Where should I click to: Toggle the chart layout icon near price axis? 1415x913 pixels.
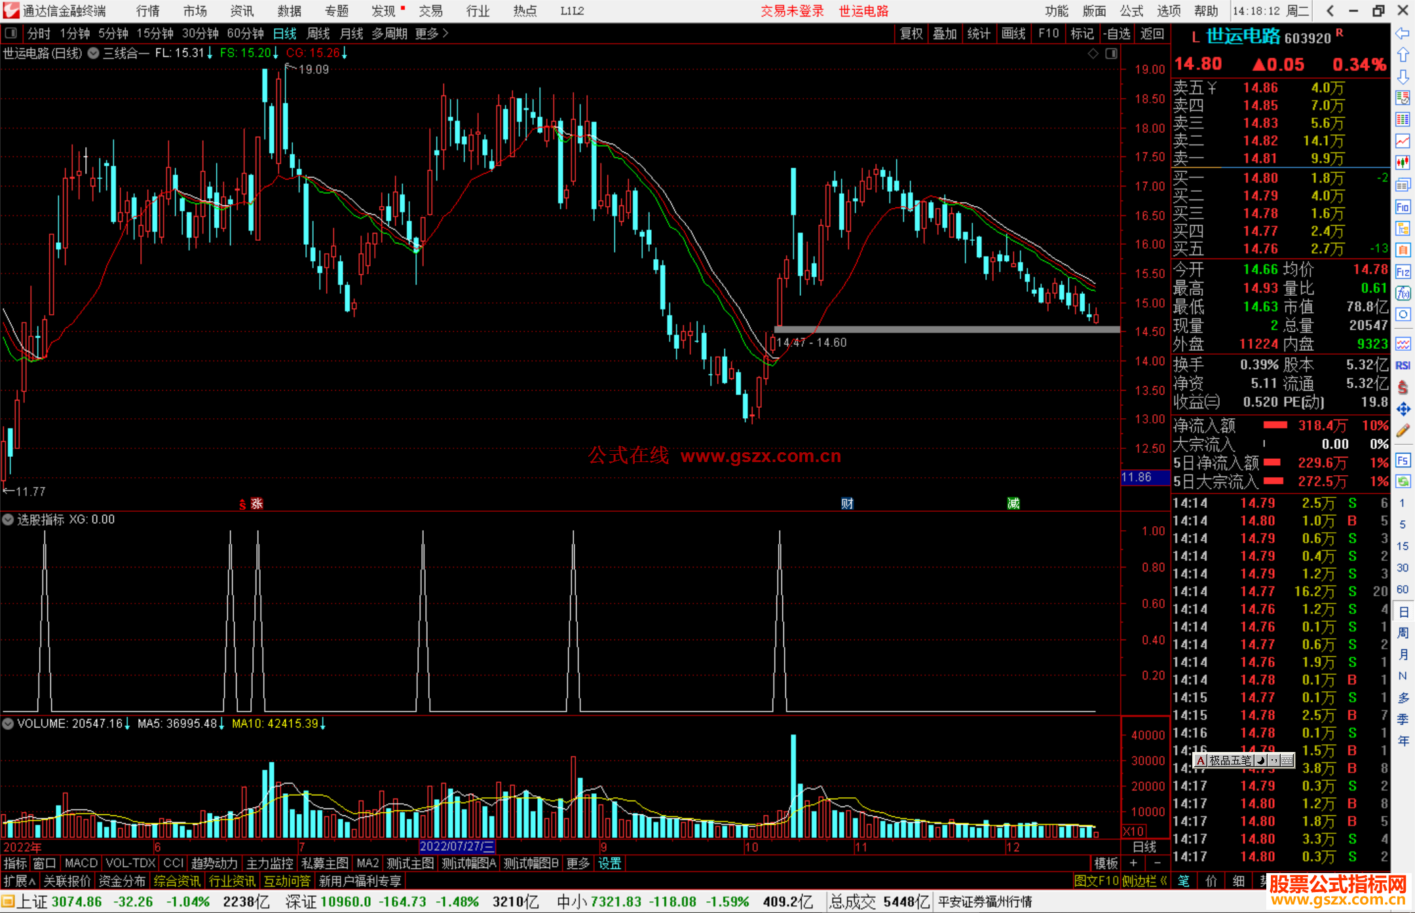[x=1111, y=54]
